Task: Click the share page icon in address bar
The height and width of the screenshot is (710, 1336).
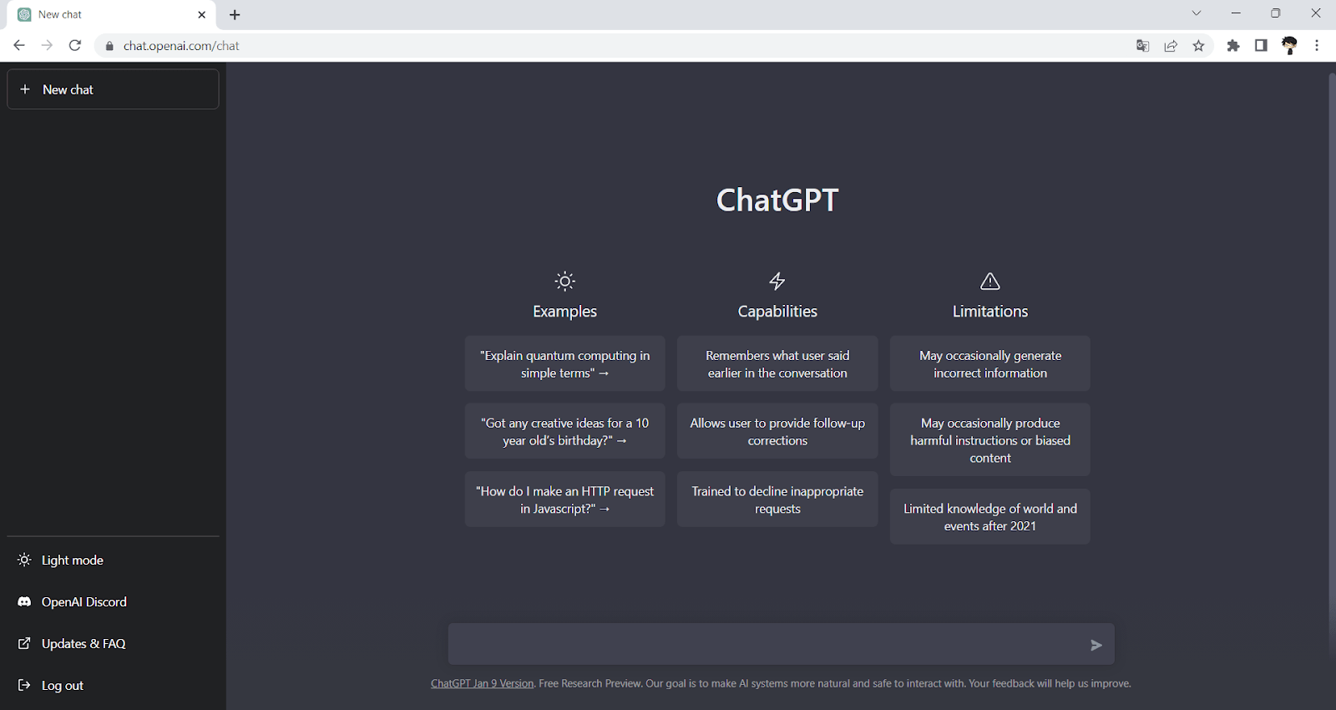Action: pyautogui.click(x=1171, y=46)
